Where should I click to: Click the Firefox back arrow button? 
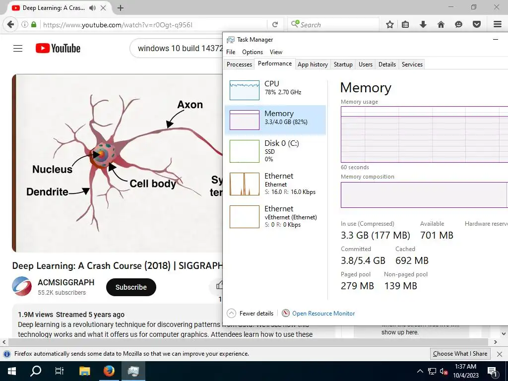10,25
